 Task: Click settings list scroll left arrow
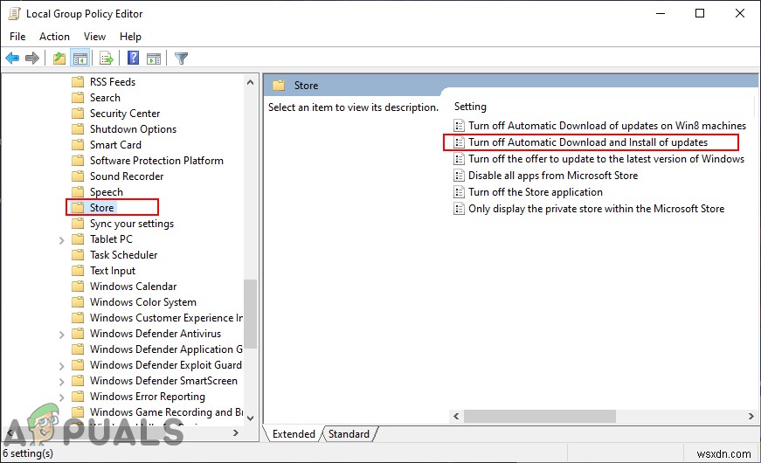(x=456, y=416)
